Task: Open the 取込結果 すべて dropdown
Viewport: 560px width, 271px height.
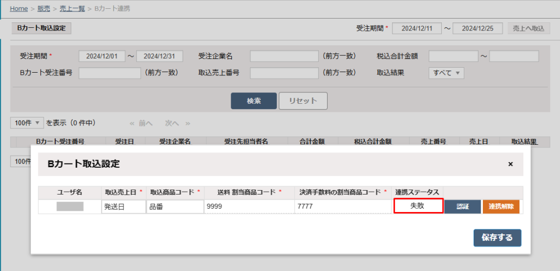Action: pyautogui.click(x=446, y=73)
